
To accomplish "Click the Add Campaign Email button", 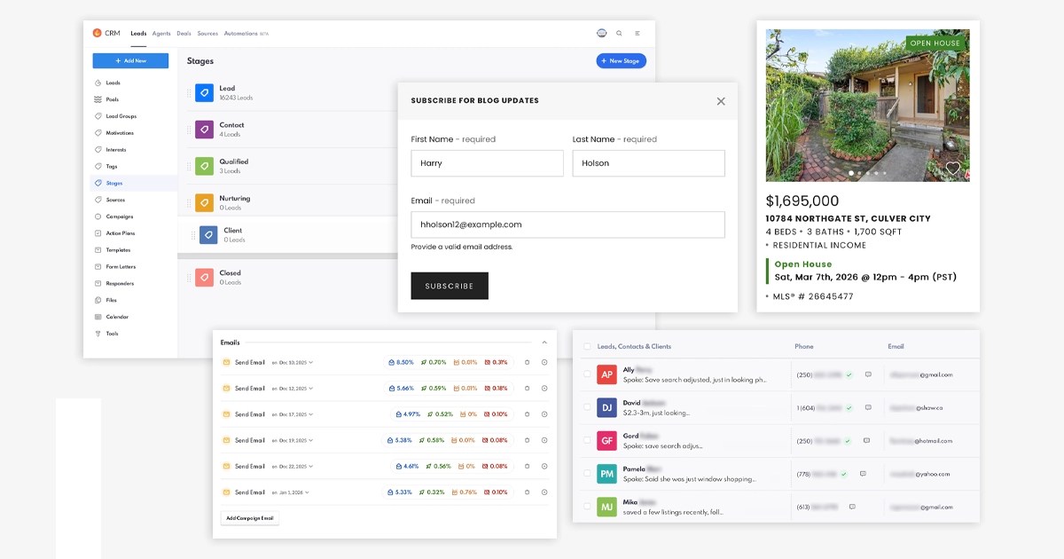I will [250, 517].
